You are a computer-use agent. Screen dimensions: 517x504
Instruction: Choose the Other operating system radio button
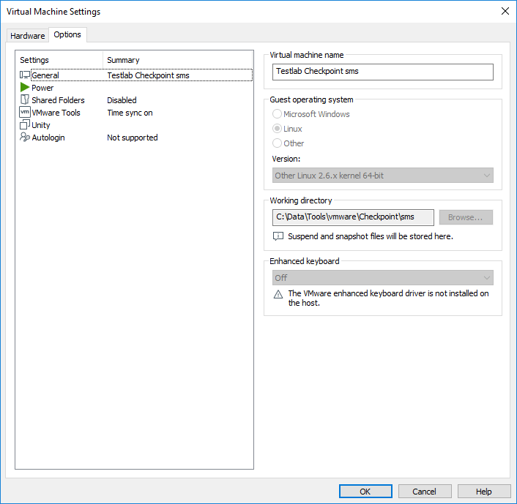point(277,143)
